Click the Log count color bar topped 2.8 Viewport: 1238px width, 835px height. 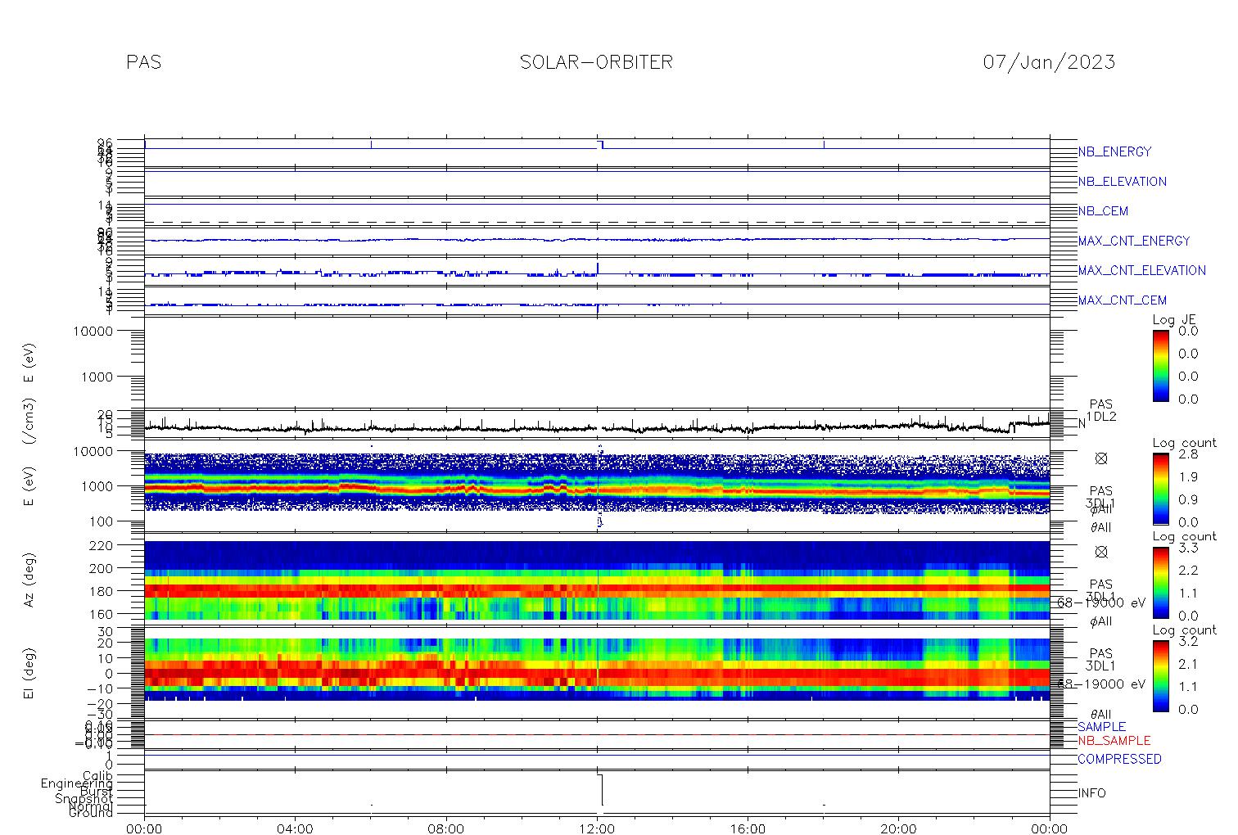pyautogui.click(x=1160, y=488)
